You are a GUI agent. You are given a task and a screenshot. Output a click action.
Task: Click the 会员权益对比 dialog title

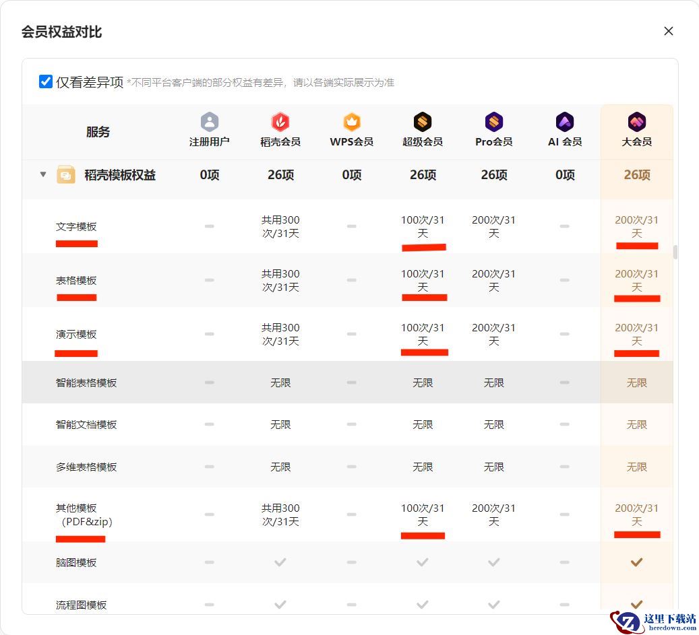[61, 32]
